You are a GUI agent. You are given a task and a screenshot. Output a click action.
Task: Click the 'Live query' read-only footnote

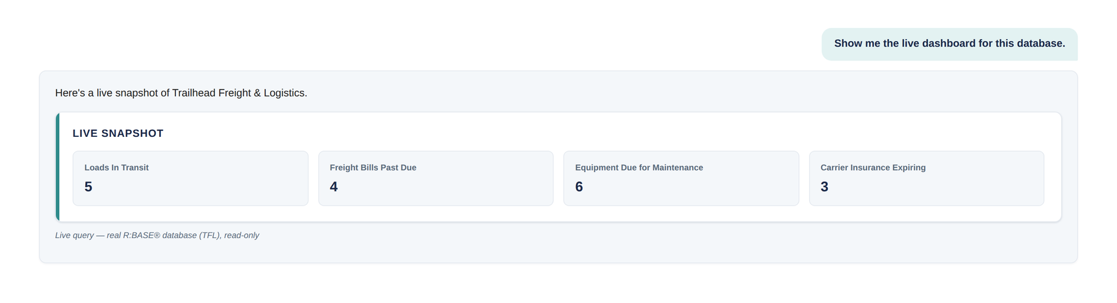click(157, 236)
